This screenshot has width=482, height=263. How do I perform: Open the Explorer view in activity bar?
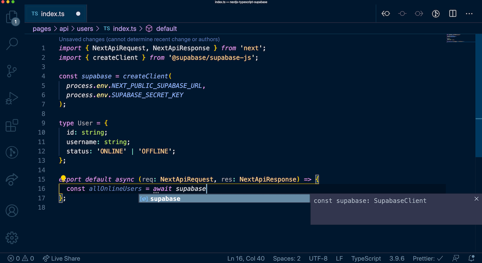[12, 17]
